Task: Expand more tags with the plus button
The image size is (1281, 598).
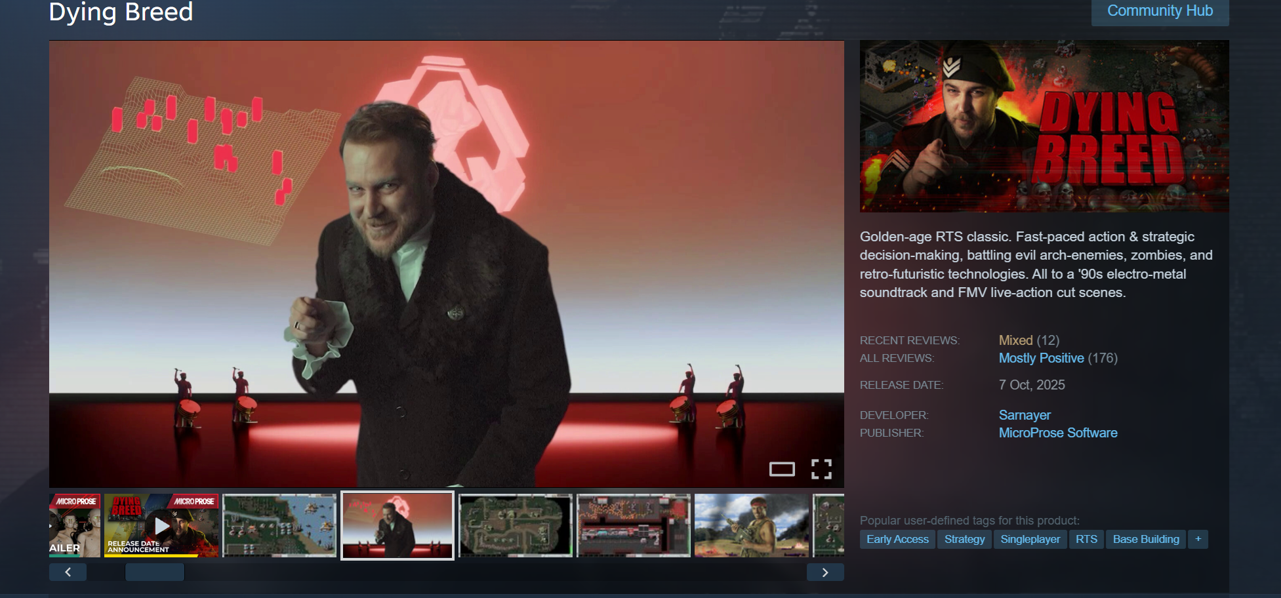Action: (1198, 539)
